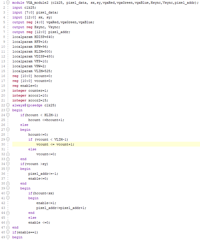Screen dimensions: 200x240
Task: Click the 'reg [10:0] vcount=0;' line
Action: pyautogui.click(x=32, y=81)
